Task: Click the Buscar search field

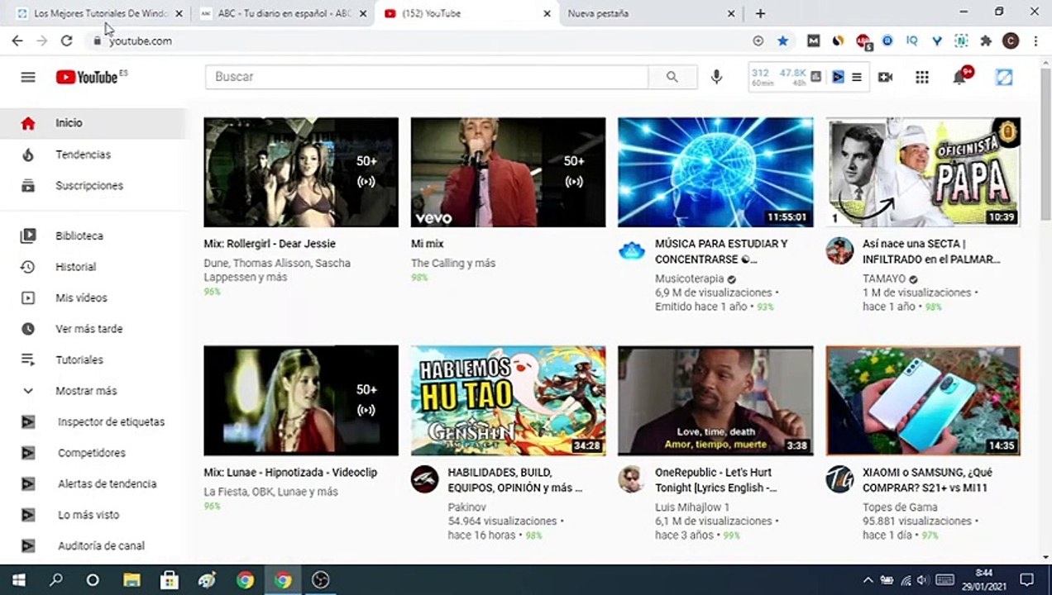Action: 427,77
